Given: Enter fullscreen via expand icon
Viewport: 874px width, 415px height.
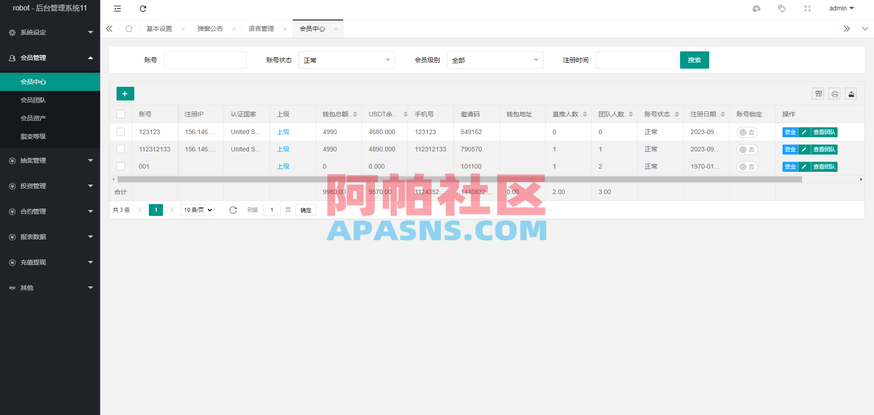Looking at the screenshot, I should 807,9.
